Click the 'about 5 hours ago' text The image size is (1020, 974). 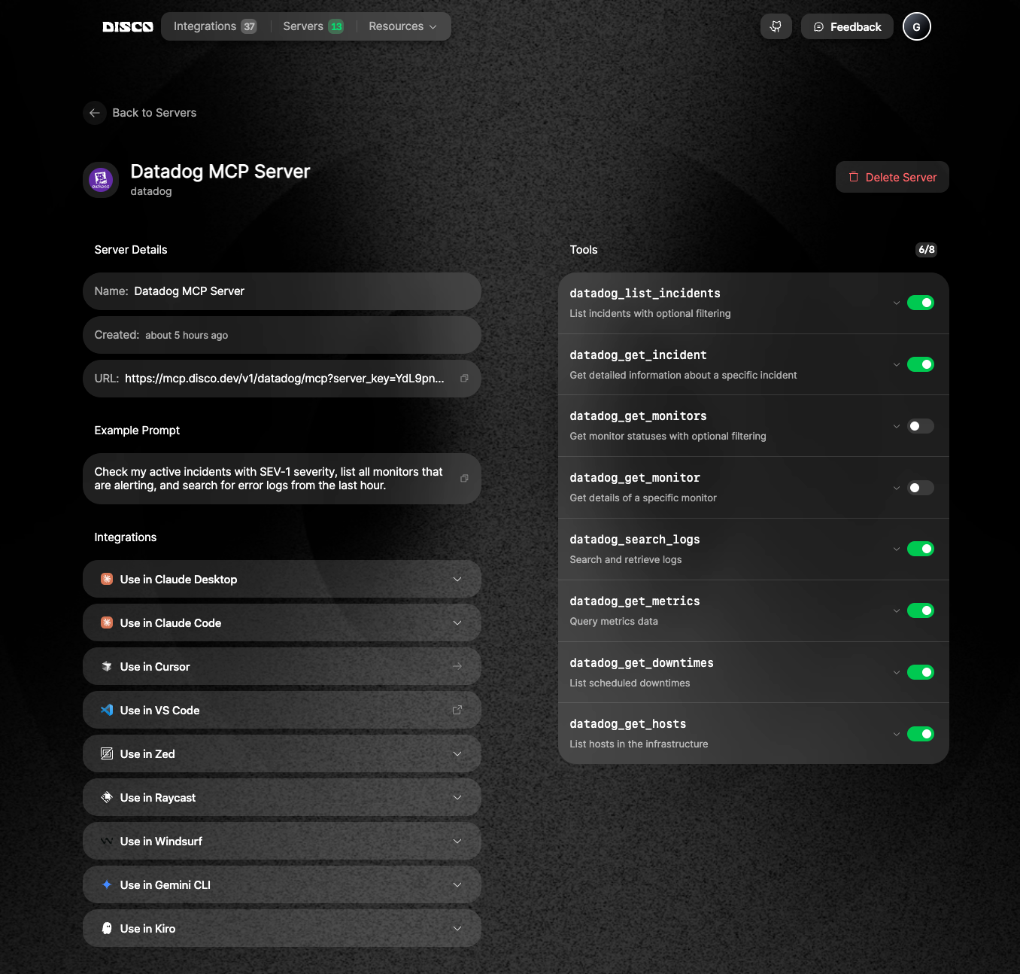click(x=187, y=336)
